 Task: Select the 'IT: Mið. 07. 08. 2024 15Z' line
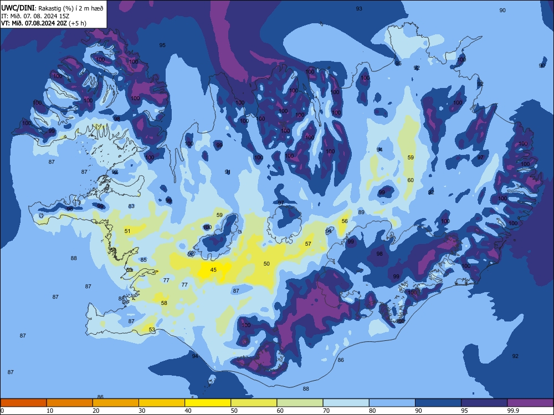pos(35,16)
